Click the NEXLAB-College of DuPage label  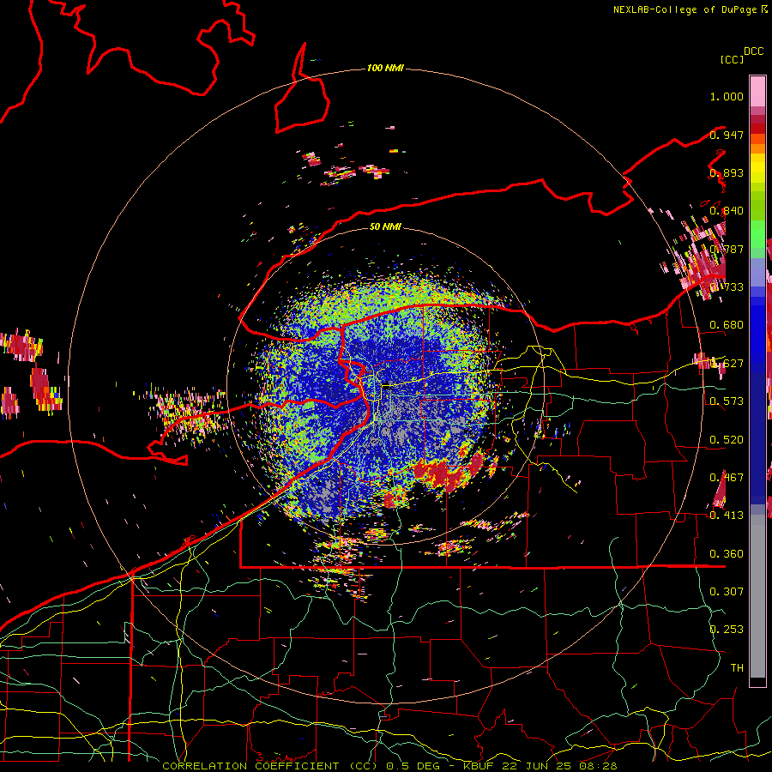click(x=685, y=9)
